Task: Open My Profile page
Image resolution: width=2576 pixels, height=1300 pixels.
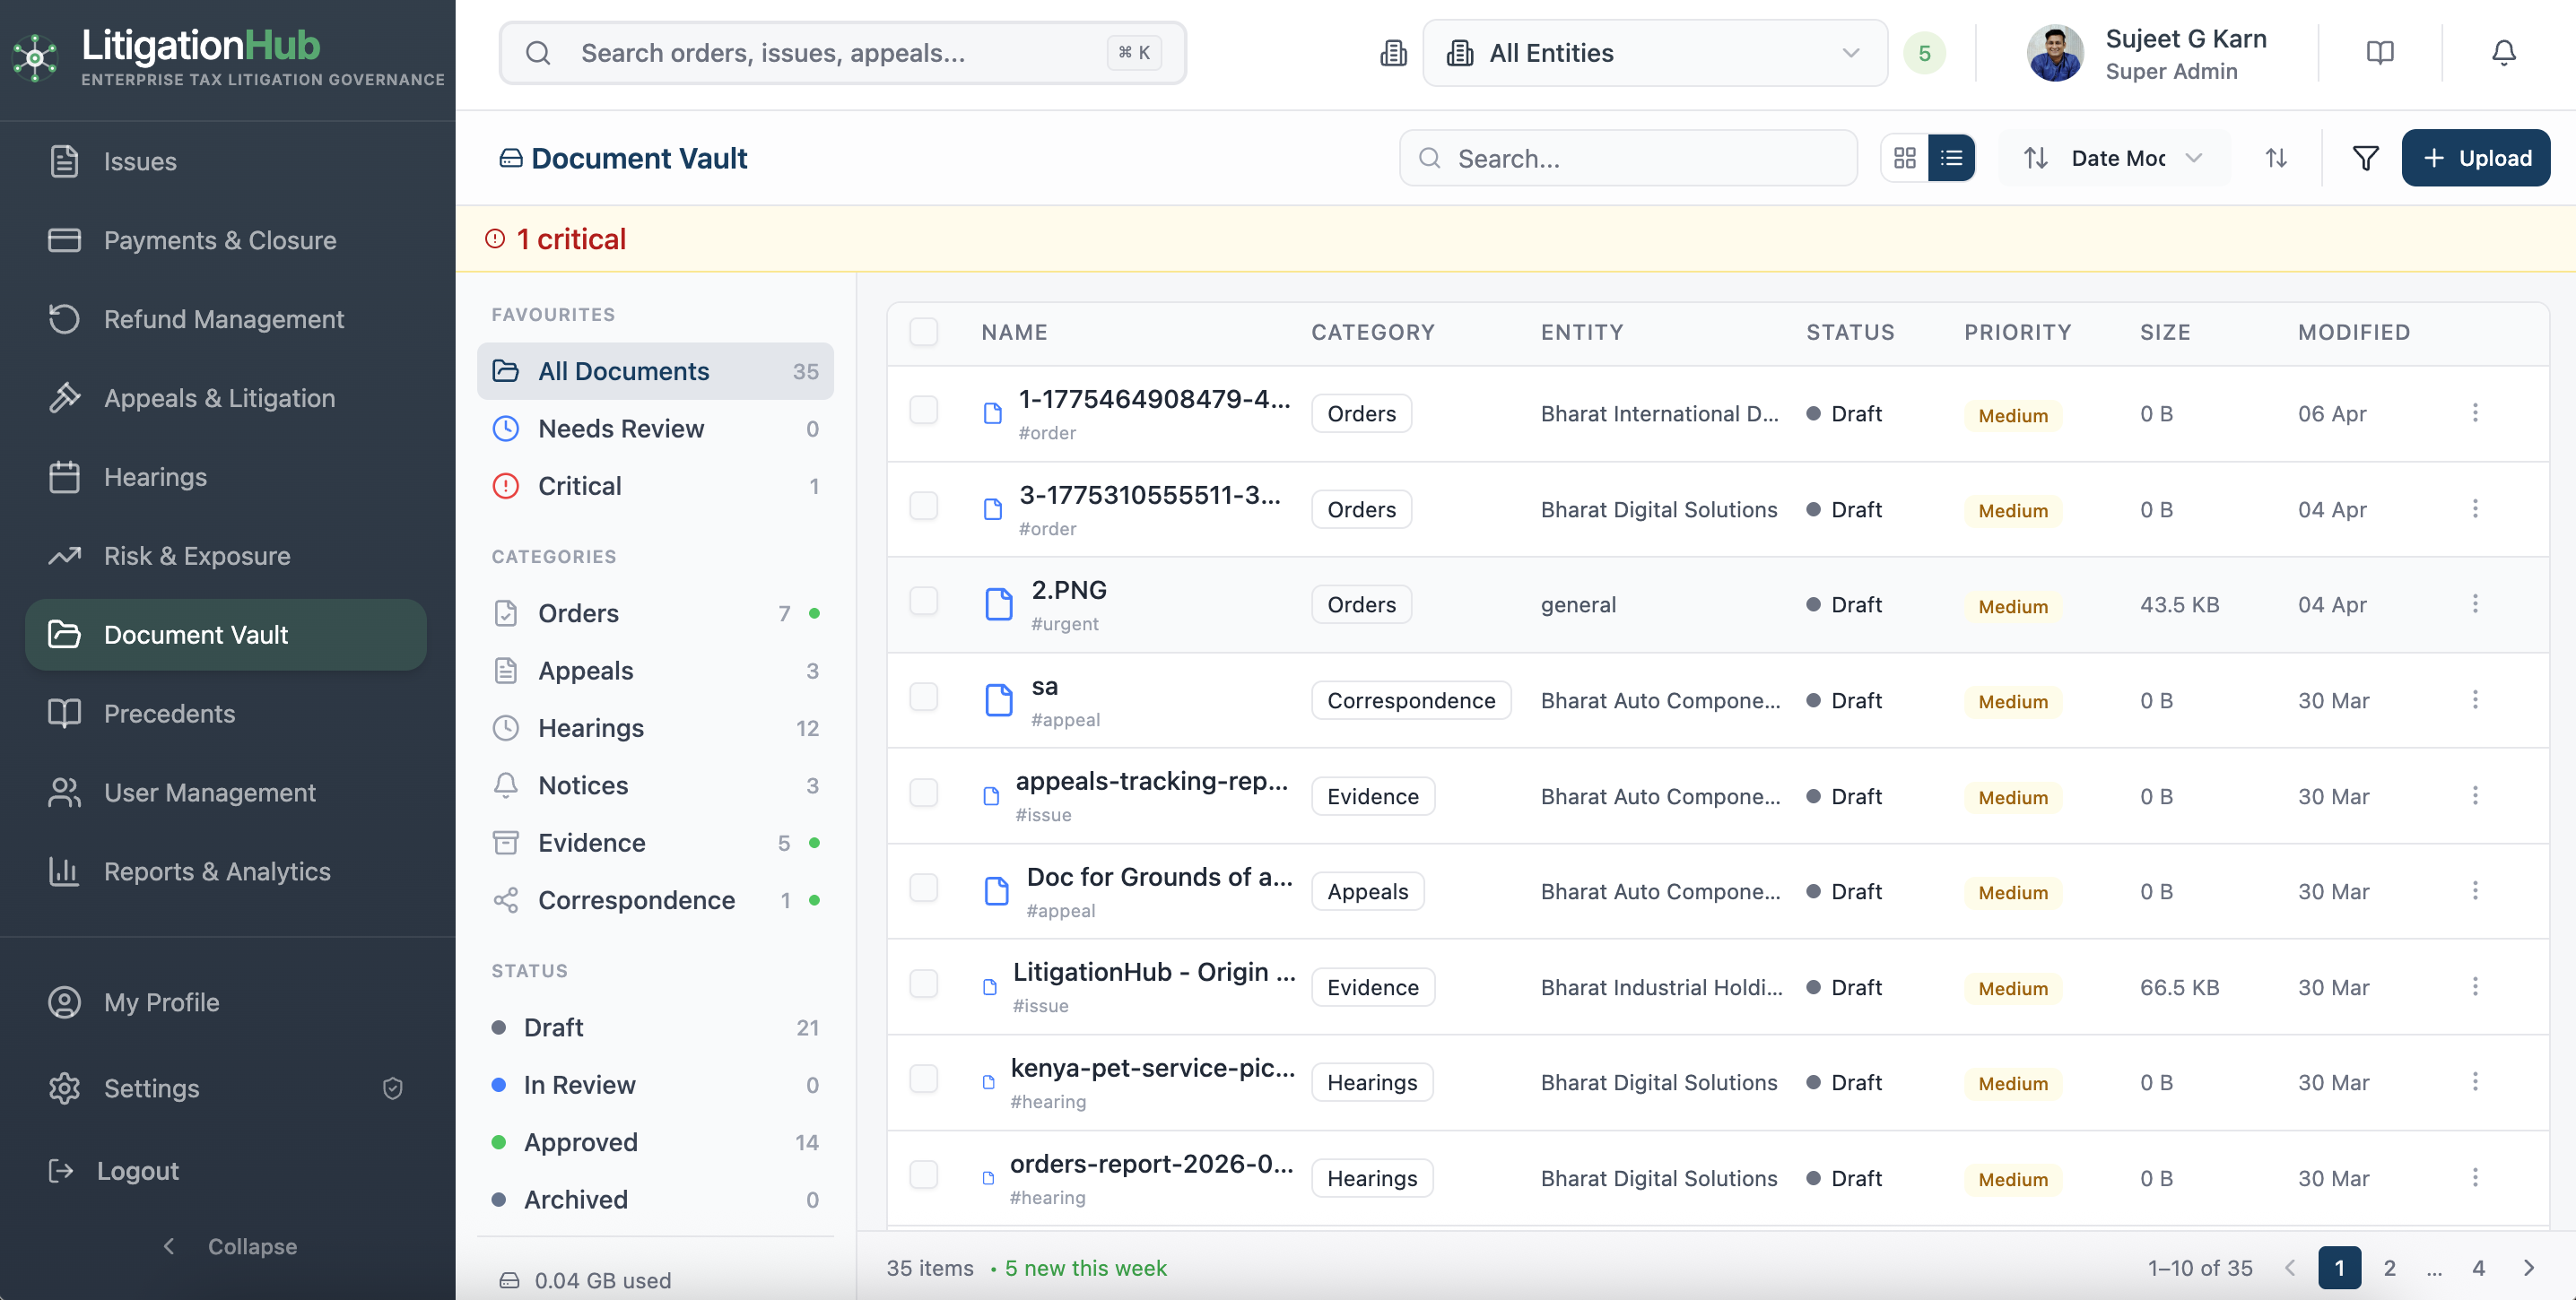Action: pyautogui.click(x=226, y=1003)
